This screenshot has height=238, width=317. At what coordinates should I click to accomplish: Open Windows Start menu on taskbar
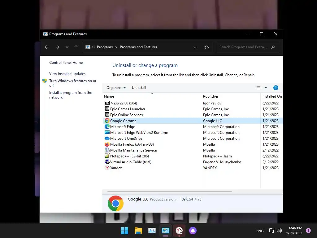pyautogui.click(x=124, y=231)
